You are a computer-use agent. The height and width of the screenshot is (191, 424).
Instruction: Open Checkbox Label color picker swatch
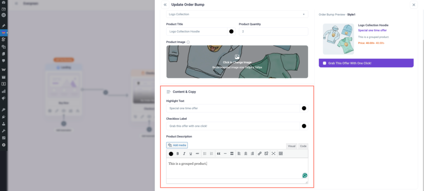click(x=304, y=126)
